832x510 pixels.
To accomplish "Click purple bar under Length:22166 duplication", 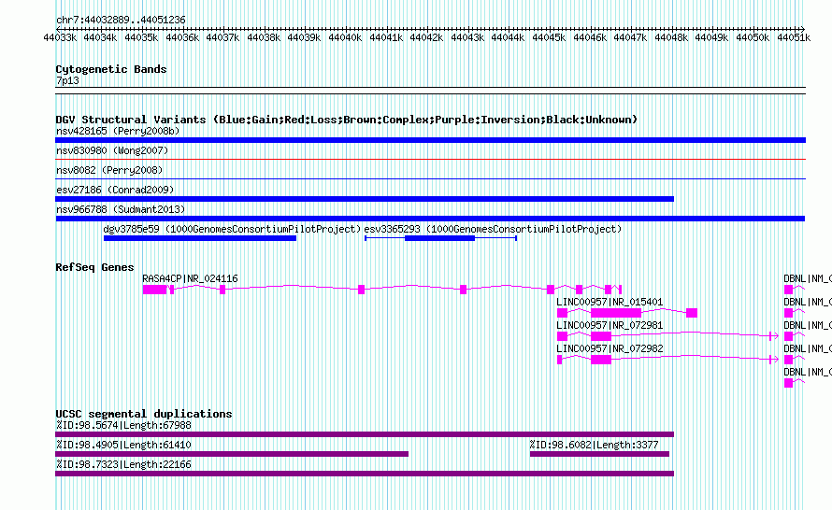I will click(x=365, y=474).
